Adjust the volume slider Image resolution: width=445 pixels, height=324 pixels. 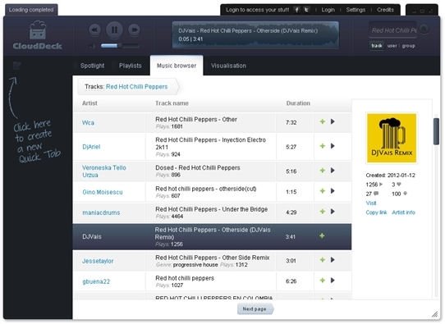pos(121,46)
